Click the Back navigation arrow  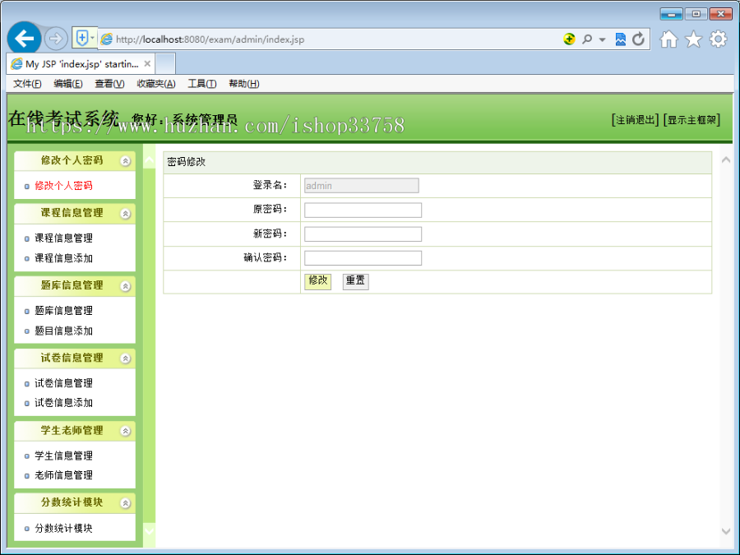(x=26, y=38)
